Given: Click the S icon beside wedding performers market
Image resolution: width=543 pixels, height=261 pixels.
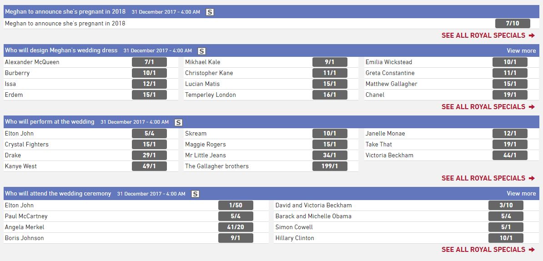Looking at the screenshot, I should 179,122.
